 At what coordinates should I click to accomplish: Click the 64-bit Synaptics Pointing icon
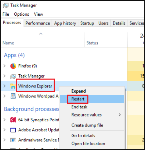(x=13, y=120)
